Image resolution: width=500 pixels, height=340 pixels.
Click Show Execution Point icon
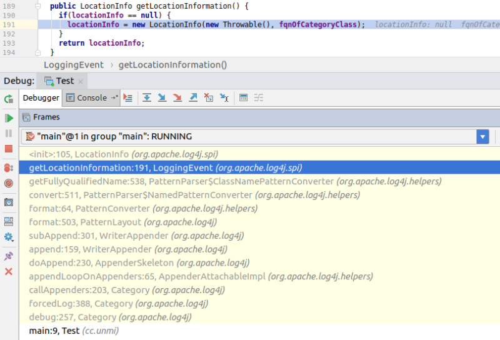coord(128,97)
